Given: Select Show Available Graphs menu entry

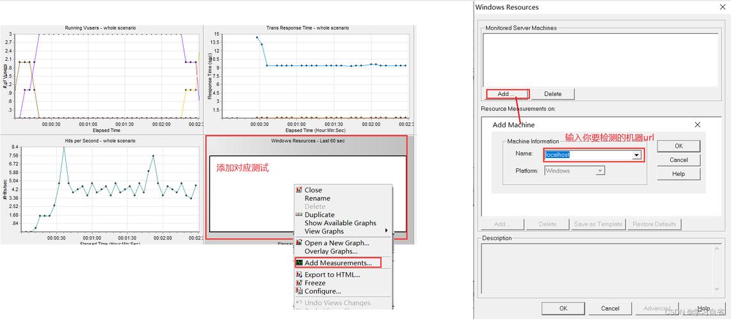Looking at the screenshot, I should [x=340, y=223].
